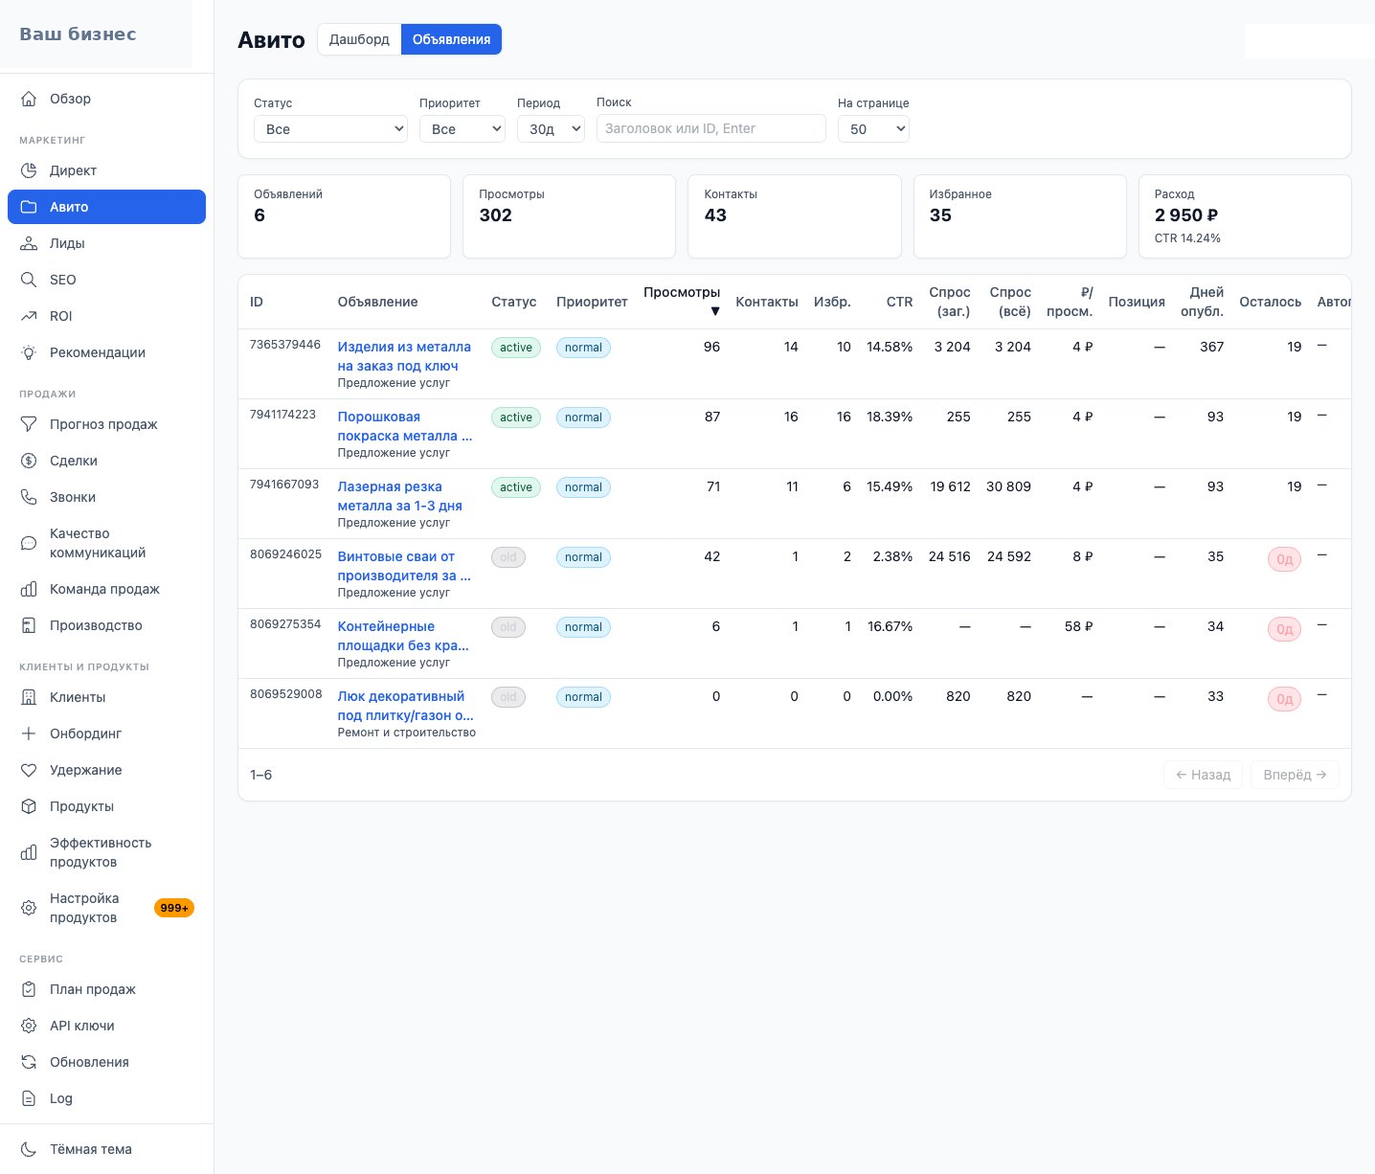Click the Звонки phone icon

click(x=29, y=497)
